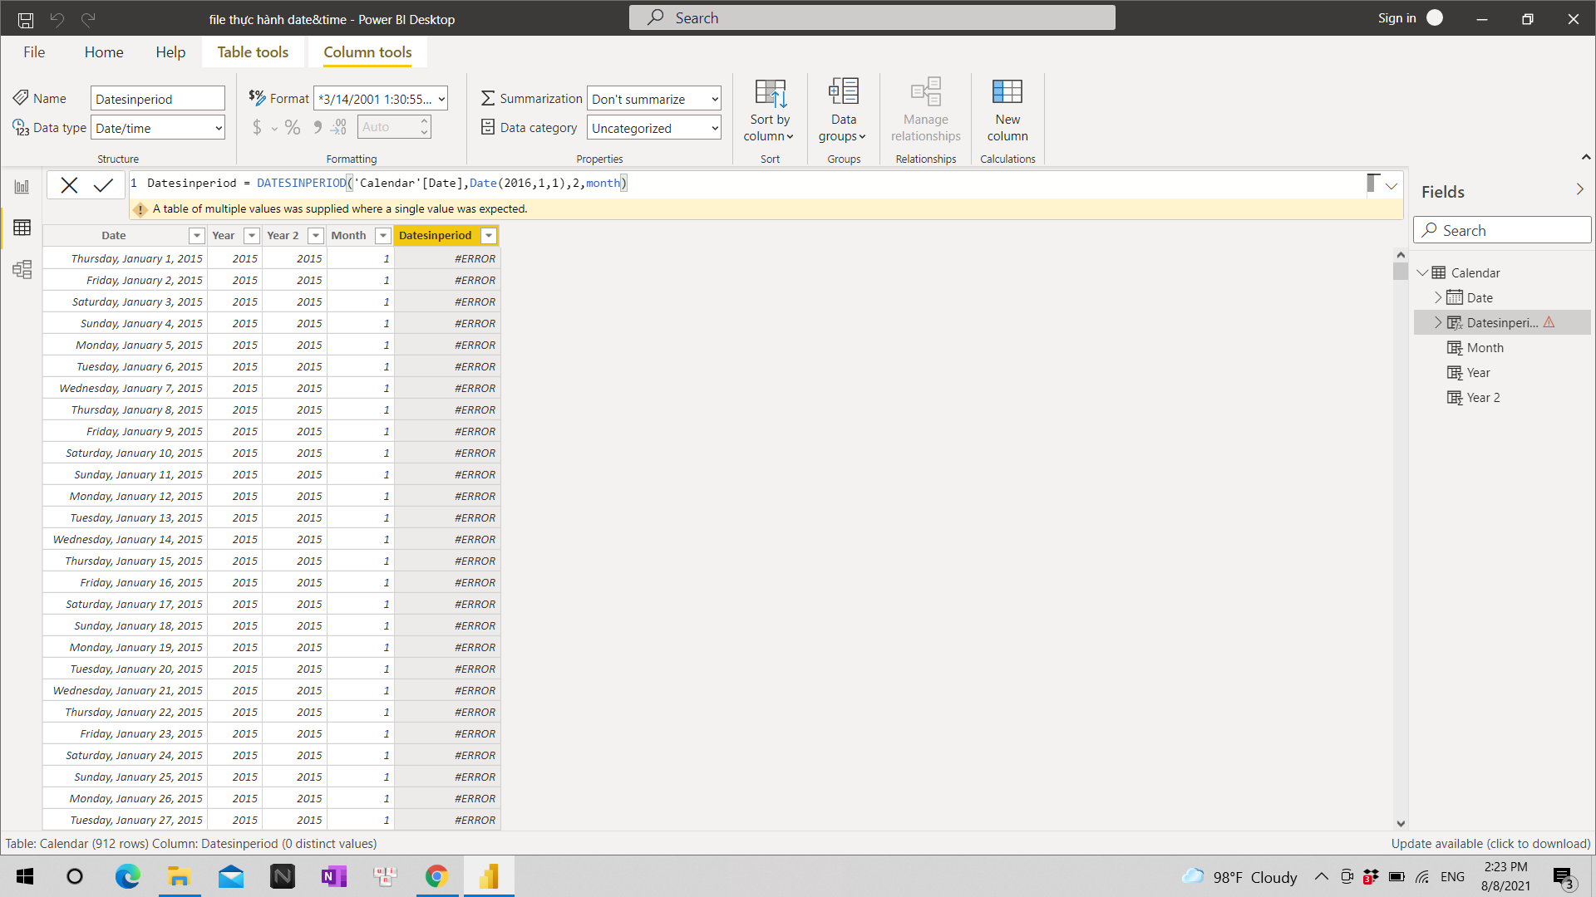Switch to Help tab
Screen dimensions: 1596x897
point(170,51)
